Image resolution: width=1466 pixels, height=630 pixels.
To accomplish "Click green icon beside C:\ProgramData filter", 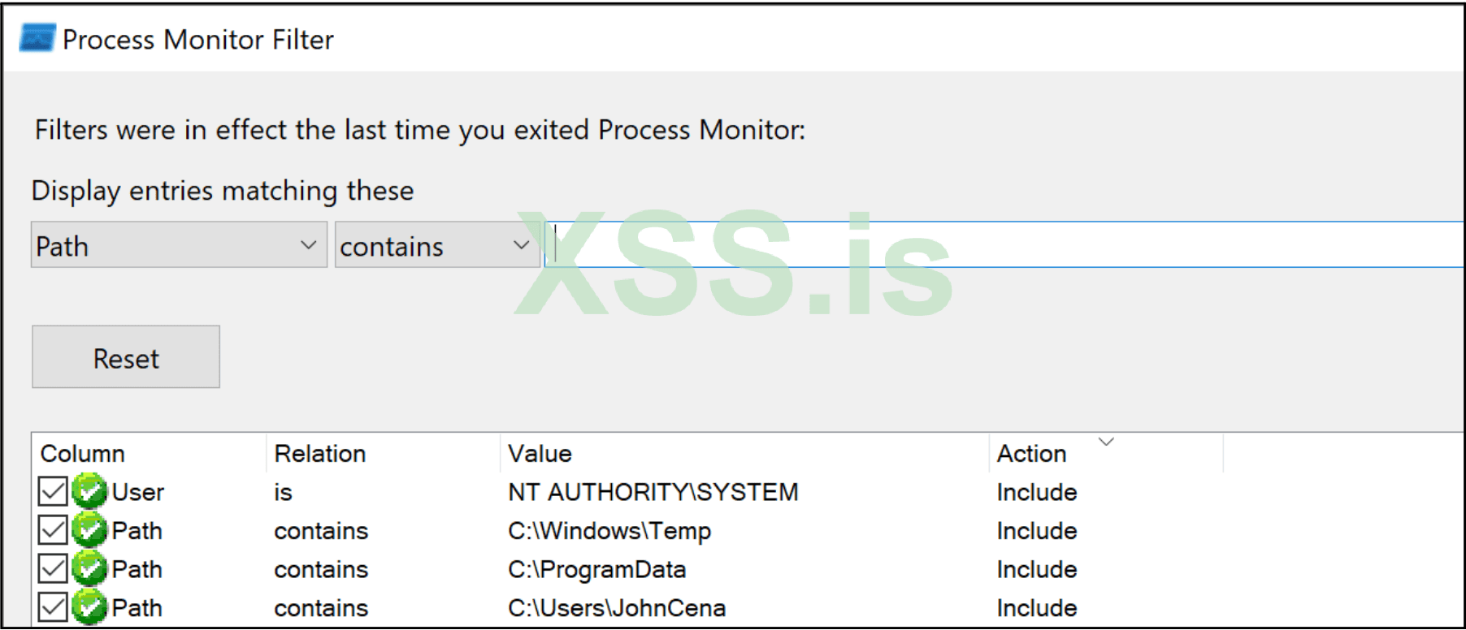I will (89, 569).
